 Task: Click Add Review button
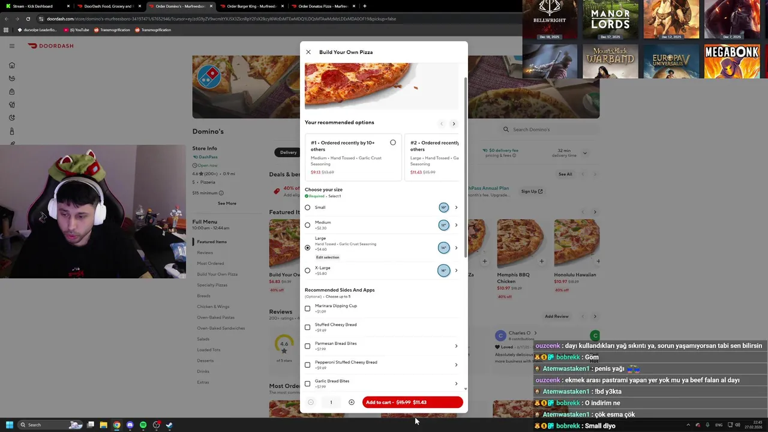(x=557, y=316)
